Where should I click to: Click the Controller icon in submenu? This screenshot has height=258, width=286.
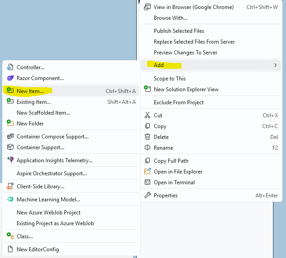point(10,67)
